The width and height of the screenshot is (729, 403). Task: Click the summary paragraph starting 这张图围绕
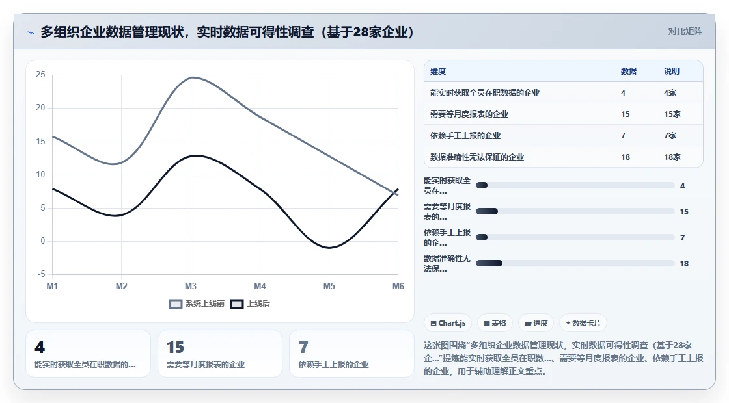[x=563, y=358]
